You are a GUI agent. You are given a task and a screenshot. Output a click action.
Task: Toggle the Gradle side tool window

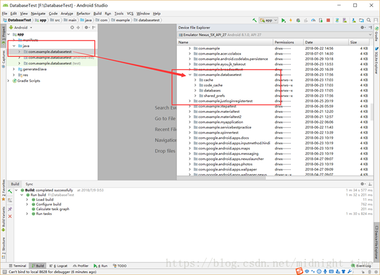point(376,34)
